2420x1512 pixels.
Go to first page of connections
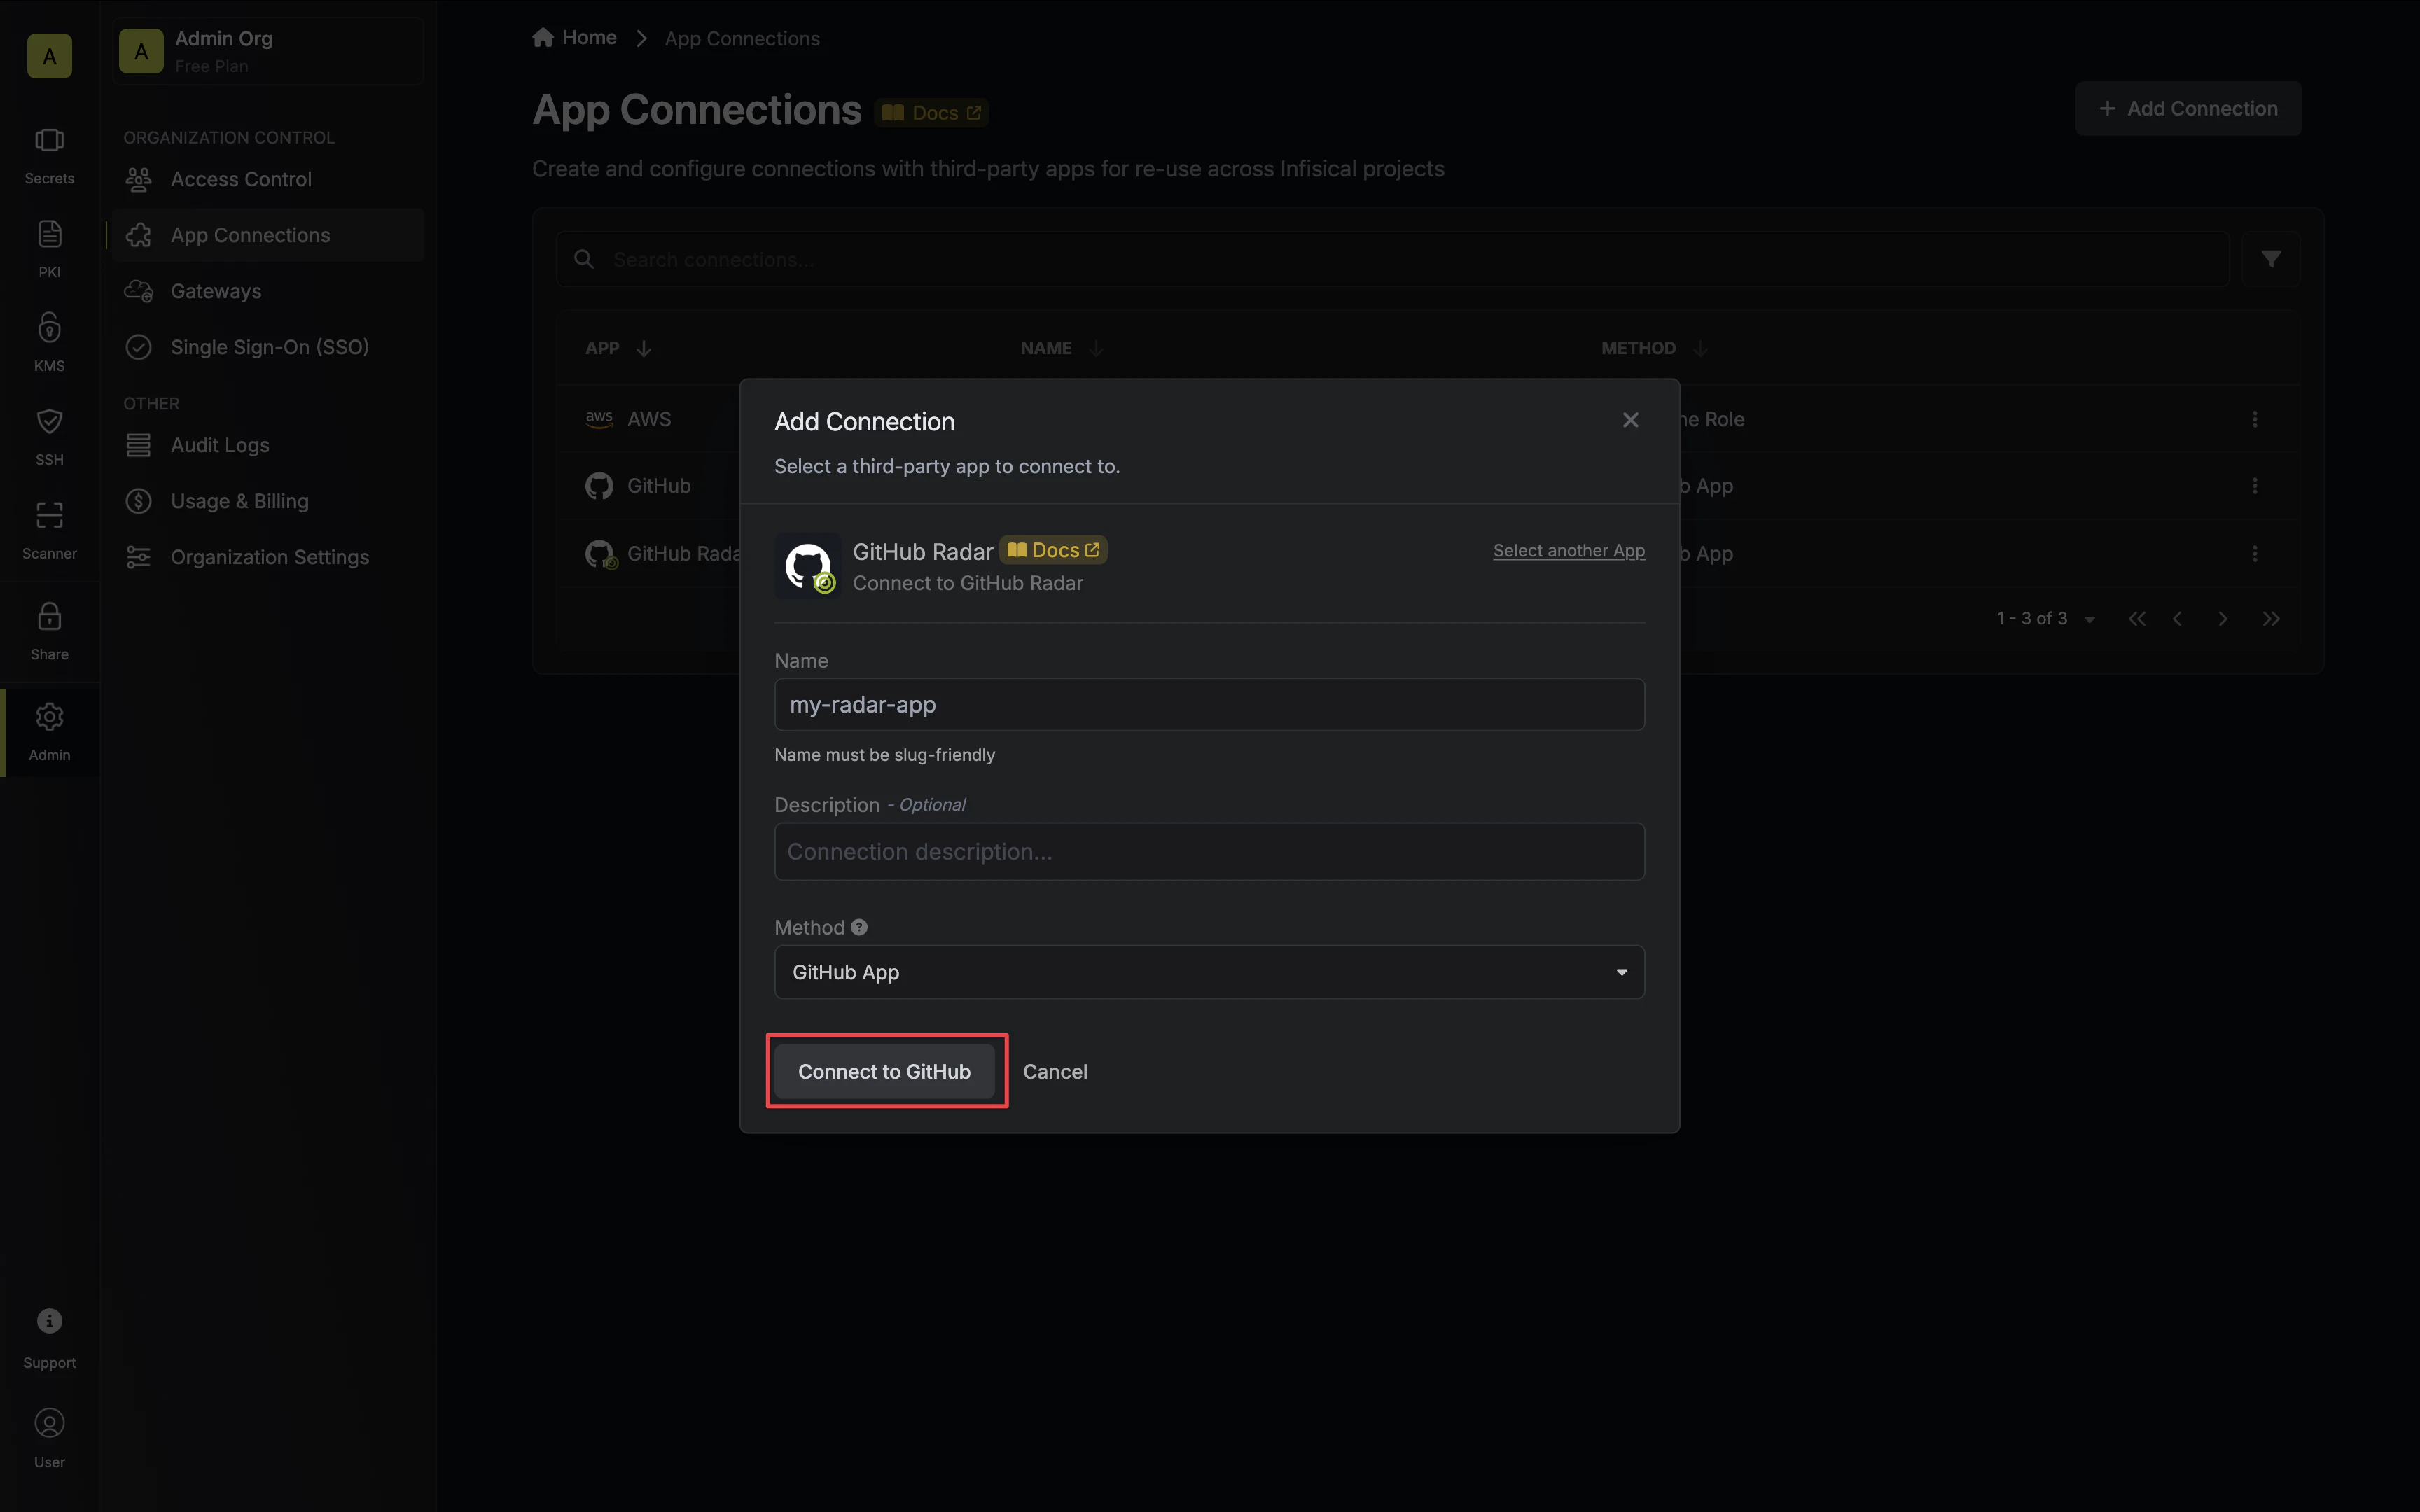(x=2137, y=619)
